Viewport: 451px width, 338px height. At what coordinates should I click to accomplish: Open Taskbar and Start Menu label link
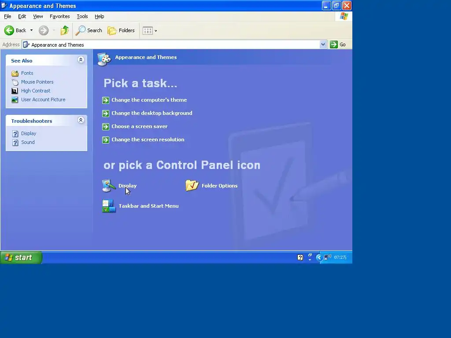pyautogui.click(x=148, y=206)
